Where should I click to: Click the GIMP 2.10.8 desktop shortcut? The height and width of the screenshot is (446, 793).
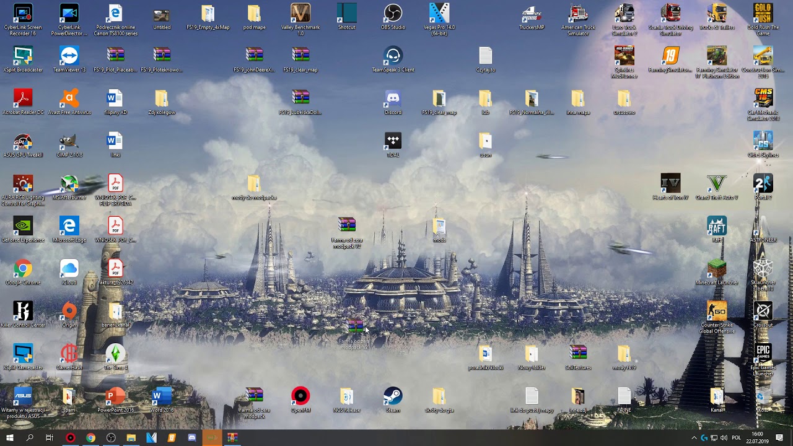point(69,145)
